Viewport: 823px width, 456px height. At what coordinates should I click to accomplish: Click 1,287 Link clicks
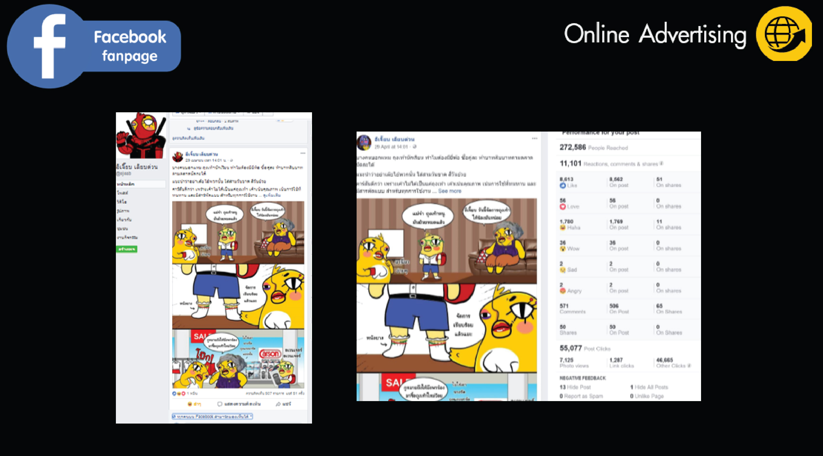click(x=622, y=363)
